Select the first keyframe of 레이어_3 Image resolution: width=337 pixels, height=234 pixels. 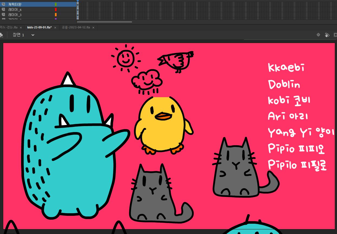[78, 15]
